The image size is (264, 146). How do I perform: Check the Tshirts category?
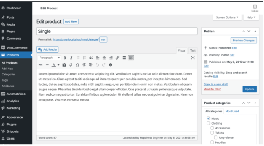212,133
